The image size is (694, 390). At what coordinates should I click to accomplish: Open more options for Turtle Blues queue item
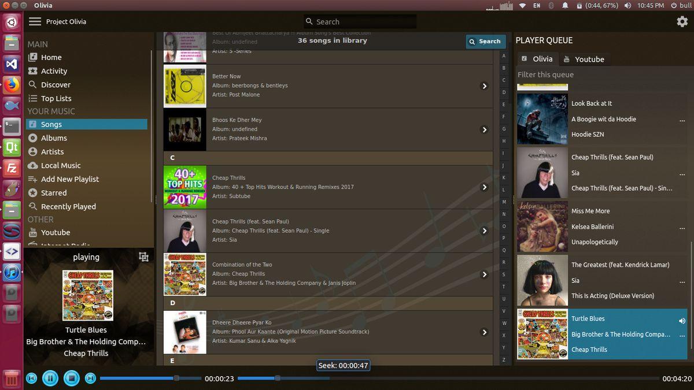click(682, 335)
